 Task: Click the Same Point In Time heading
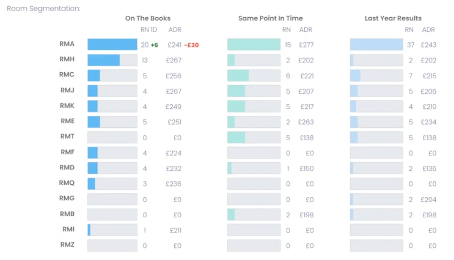pos(270,18)
